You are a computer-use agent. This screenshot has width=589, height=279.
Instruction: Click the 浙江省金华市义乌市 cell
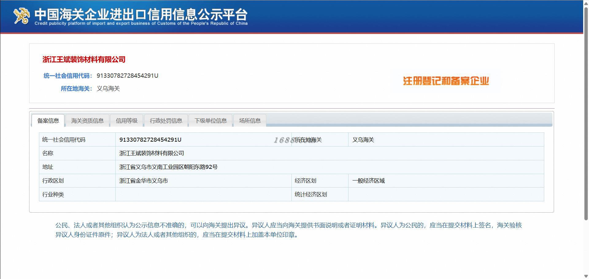203,181
